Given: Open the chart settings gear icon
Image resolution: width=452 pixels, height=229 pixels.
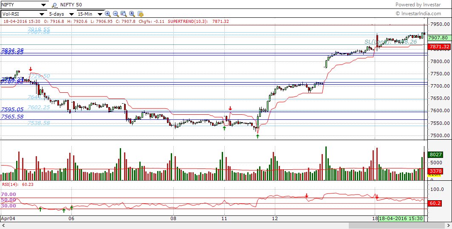Looking at the screenshot, I should point(140,14).
